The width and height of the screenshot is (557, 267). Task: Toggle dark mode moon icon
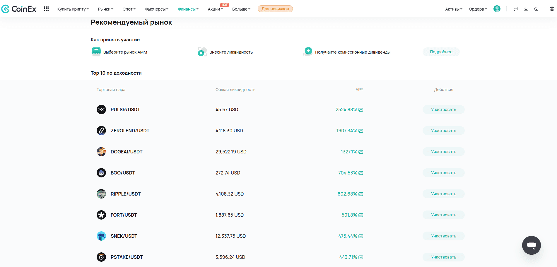coord(537,9)
